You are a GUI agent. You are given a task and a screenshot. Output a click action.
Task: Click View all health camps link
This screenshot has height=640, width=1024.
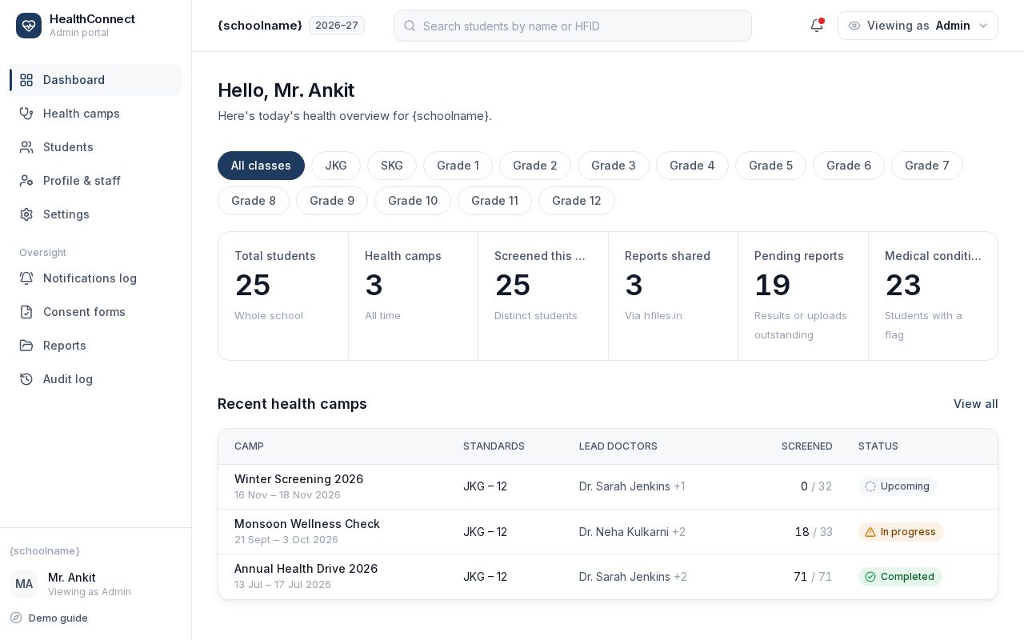(975, 404)
